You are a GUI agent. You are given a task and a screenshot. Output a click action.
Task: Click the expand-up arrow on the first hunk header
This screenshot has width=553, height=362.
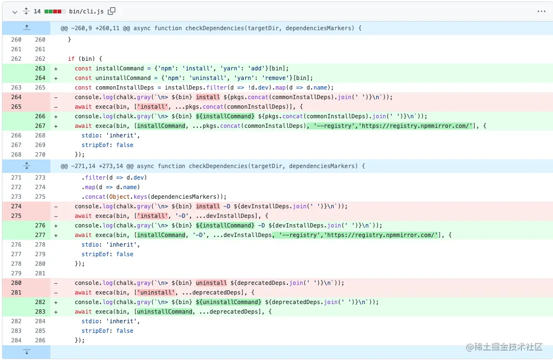(x=26, y=28)
